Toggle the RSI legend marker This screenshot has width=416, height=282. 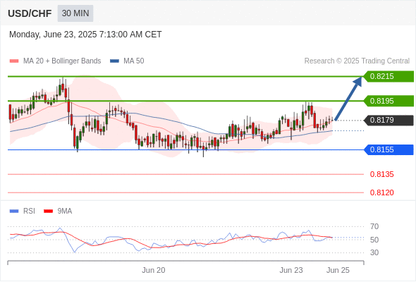point(14,211)
